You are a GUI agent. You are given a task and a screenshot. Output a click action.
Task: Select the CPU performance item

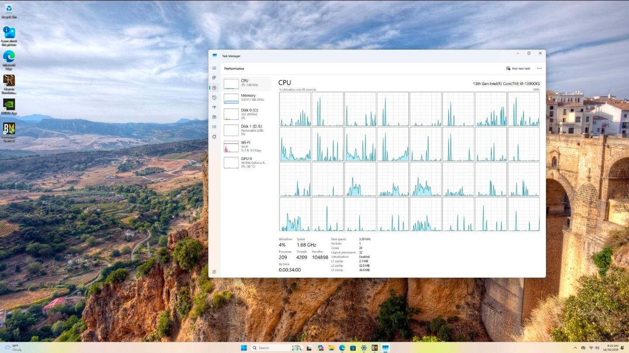[246, 84]
